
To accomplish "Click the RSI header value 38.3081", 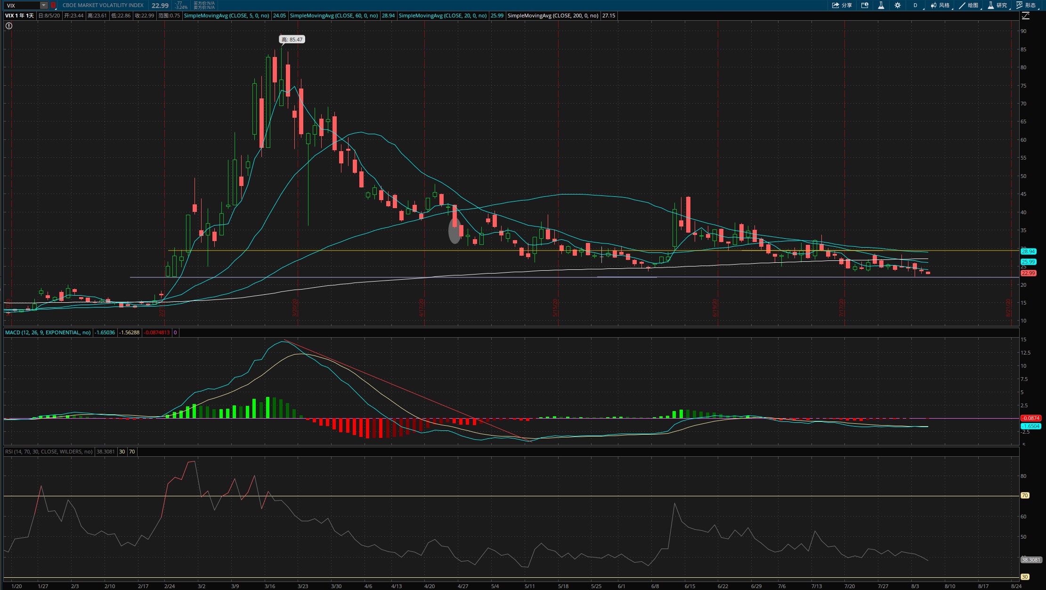I will (105, 452).
